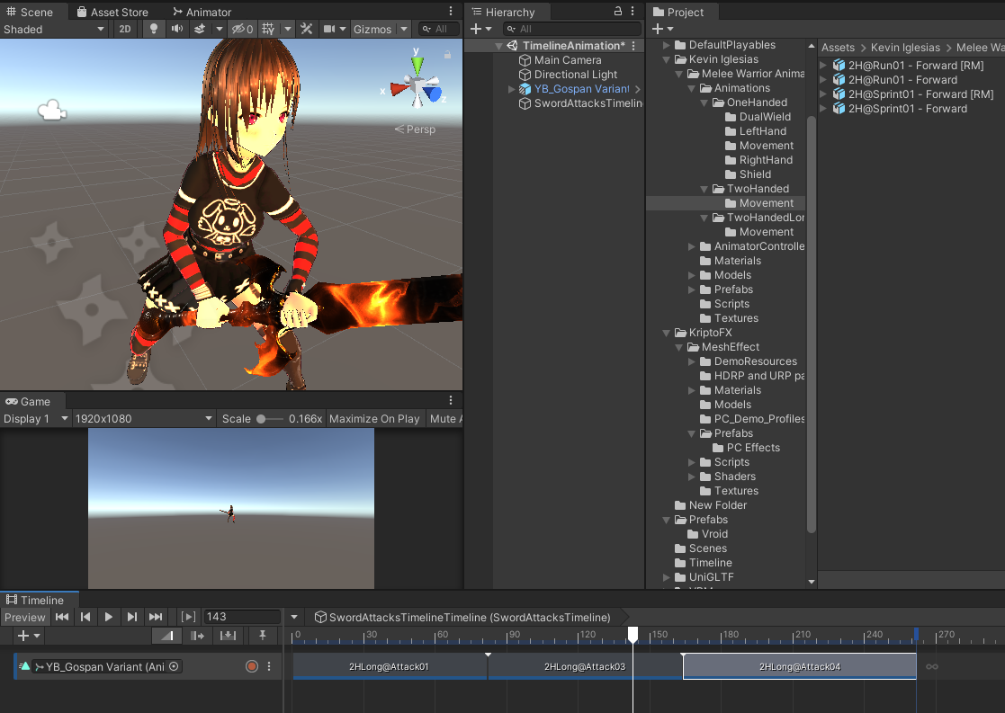Toggle Maximize On Play
Screen dimensions: 1005x713
[374, 418]
